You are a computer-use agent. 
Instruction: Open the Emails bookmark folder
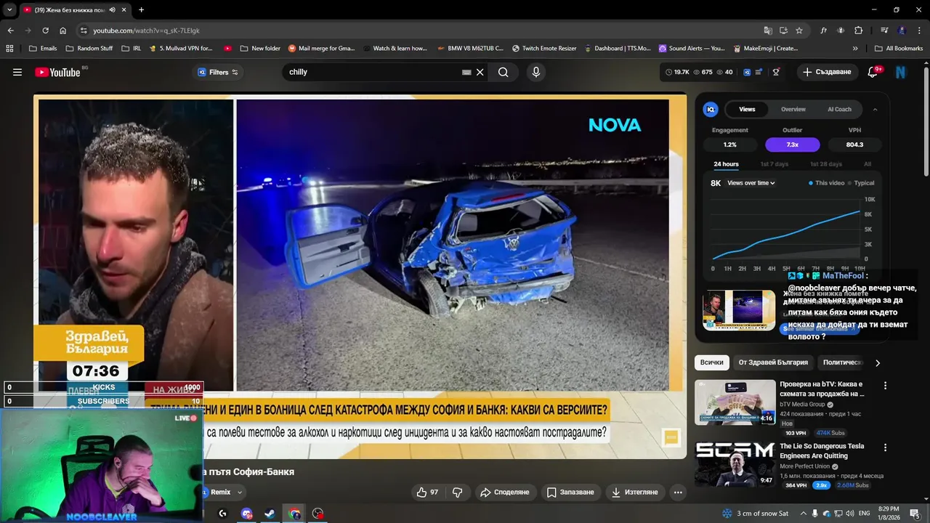pos(43,49)
